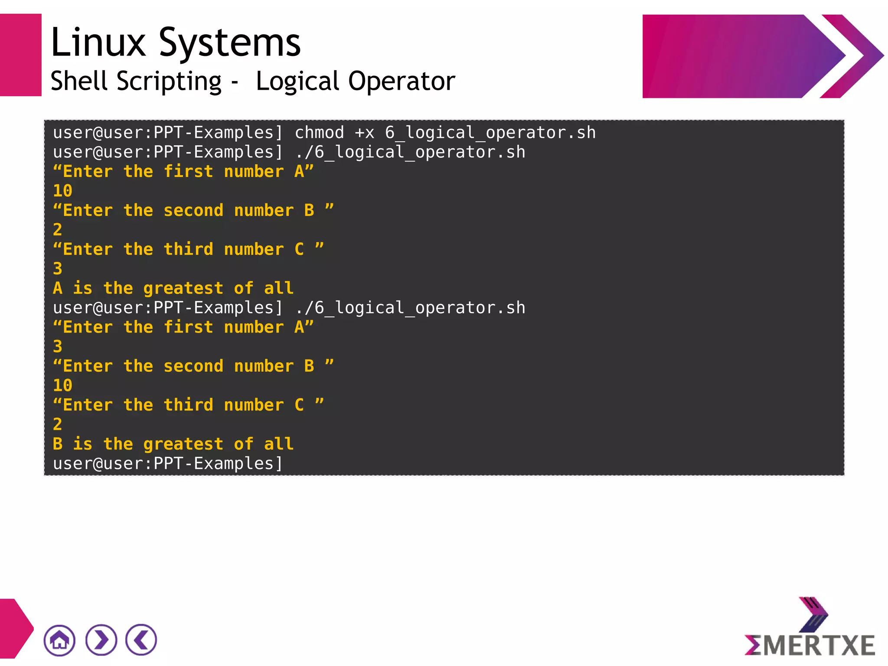888x666 pixels.
Task: Click 'B is the greatest of all' output
Action: [173, 444]
